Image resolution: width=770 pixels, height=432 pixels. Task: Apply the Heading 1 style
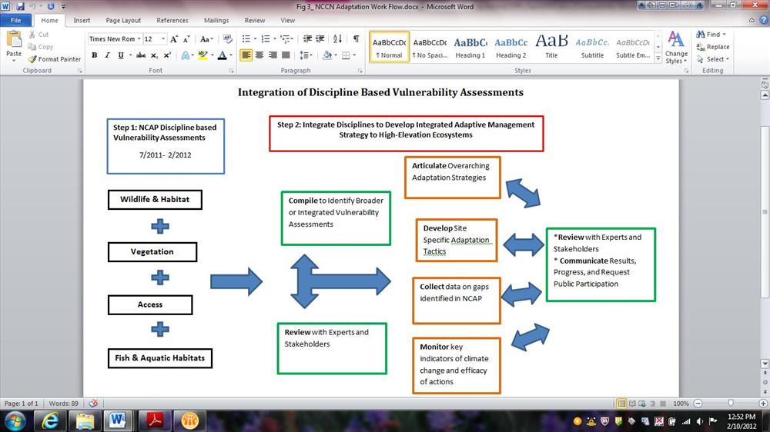(470, 47)
